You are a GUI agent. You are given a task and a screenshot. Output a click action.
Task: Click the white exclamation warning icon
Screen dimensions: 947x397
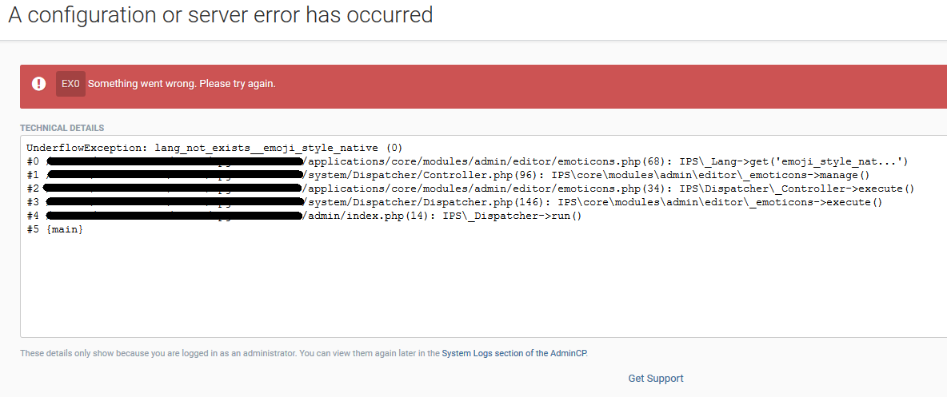38,84
